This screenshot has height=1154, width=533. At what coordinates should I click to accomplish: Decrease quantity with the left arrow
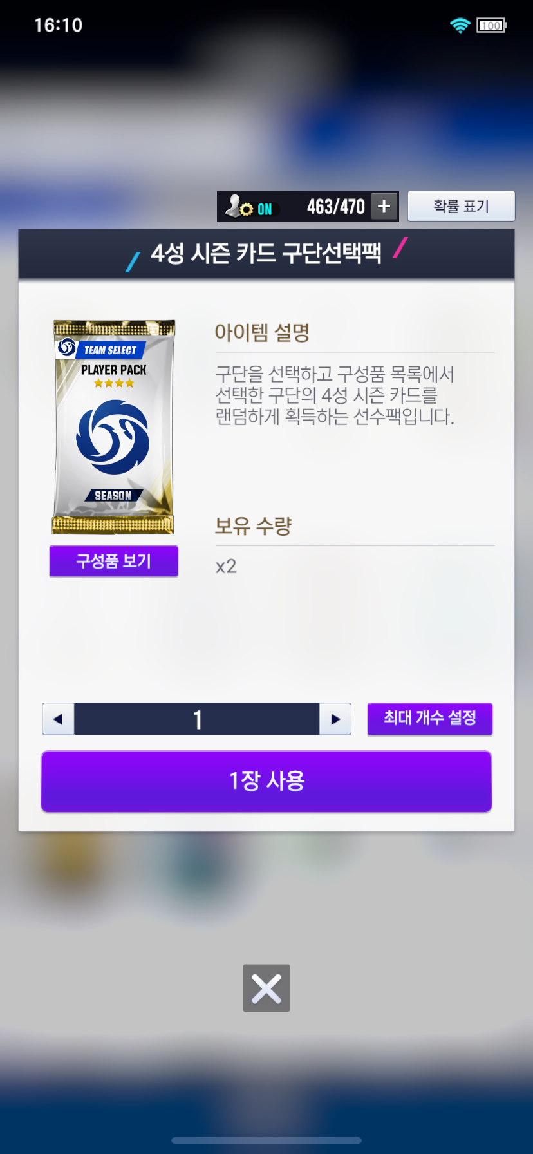(59, 719)
